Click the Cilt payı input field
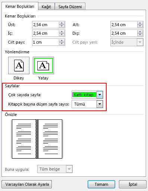 click(45, 42)
